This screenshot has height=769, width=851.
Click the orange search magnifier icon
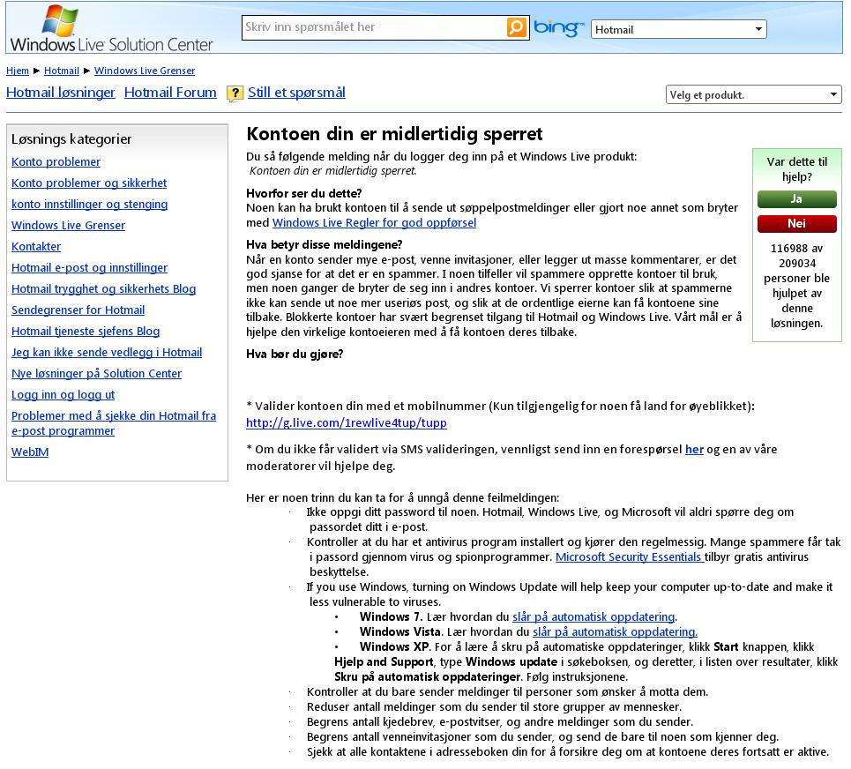click(x=516, y=27)
